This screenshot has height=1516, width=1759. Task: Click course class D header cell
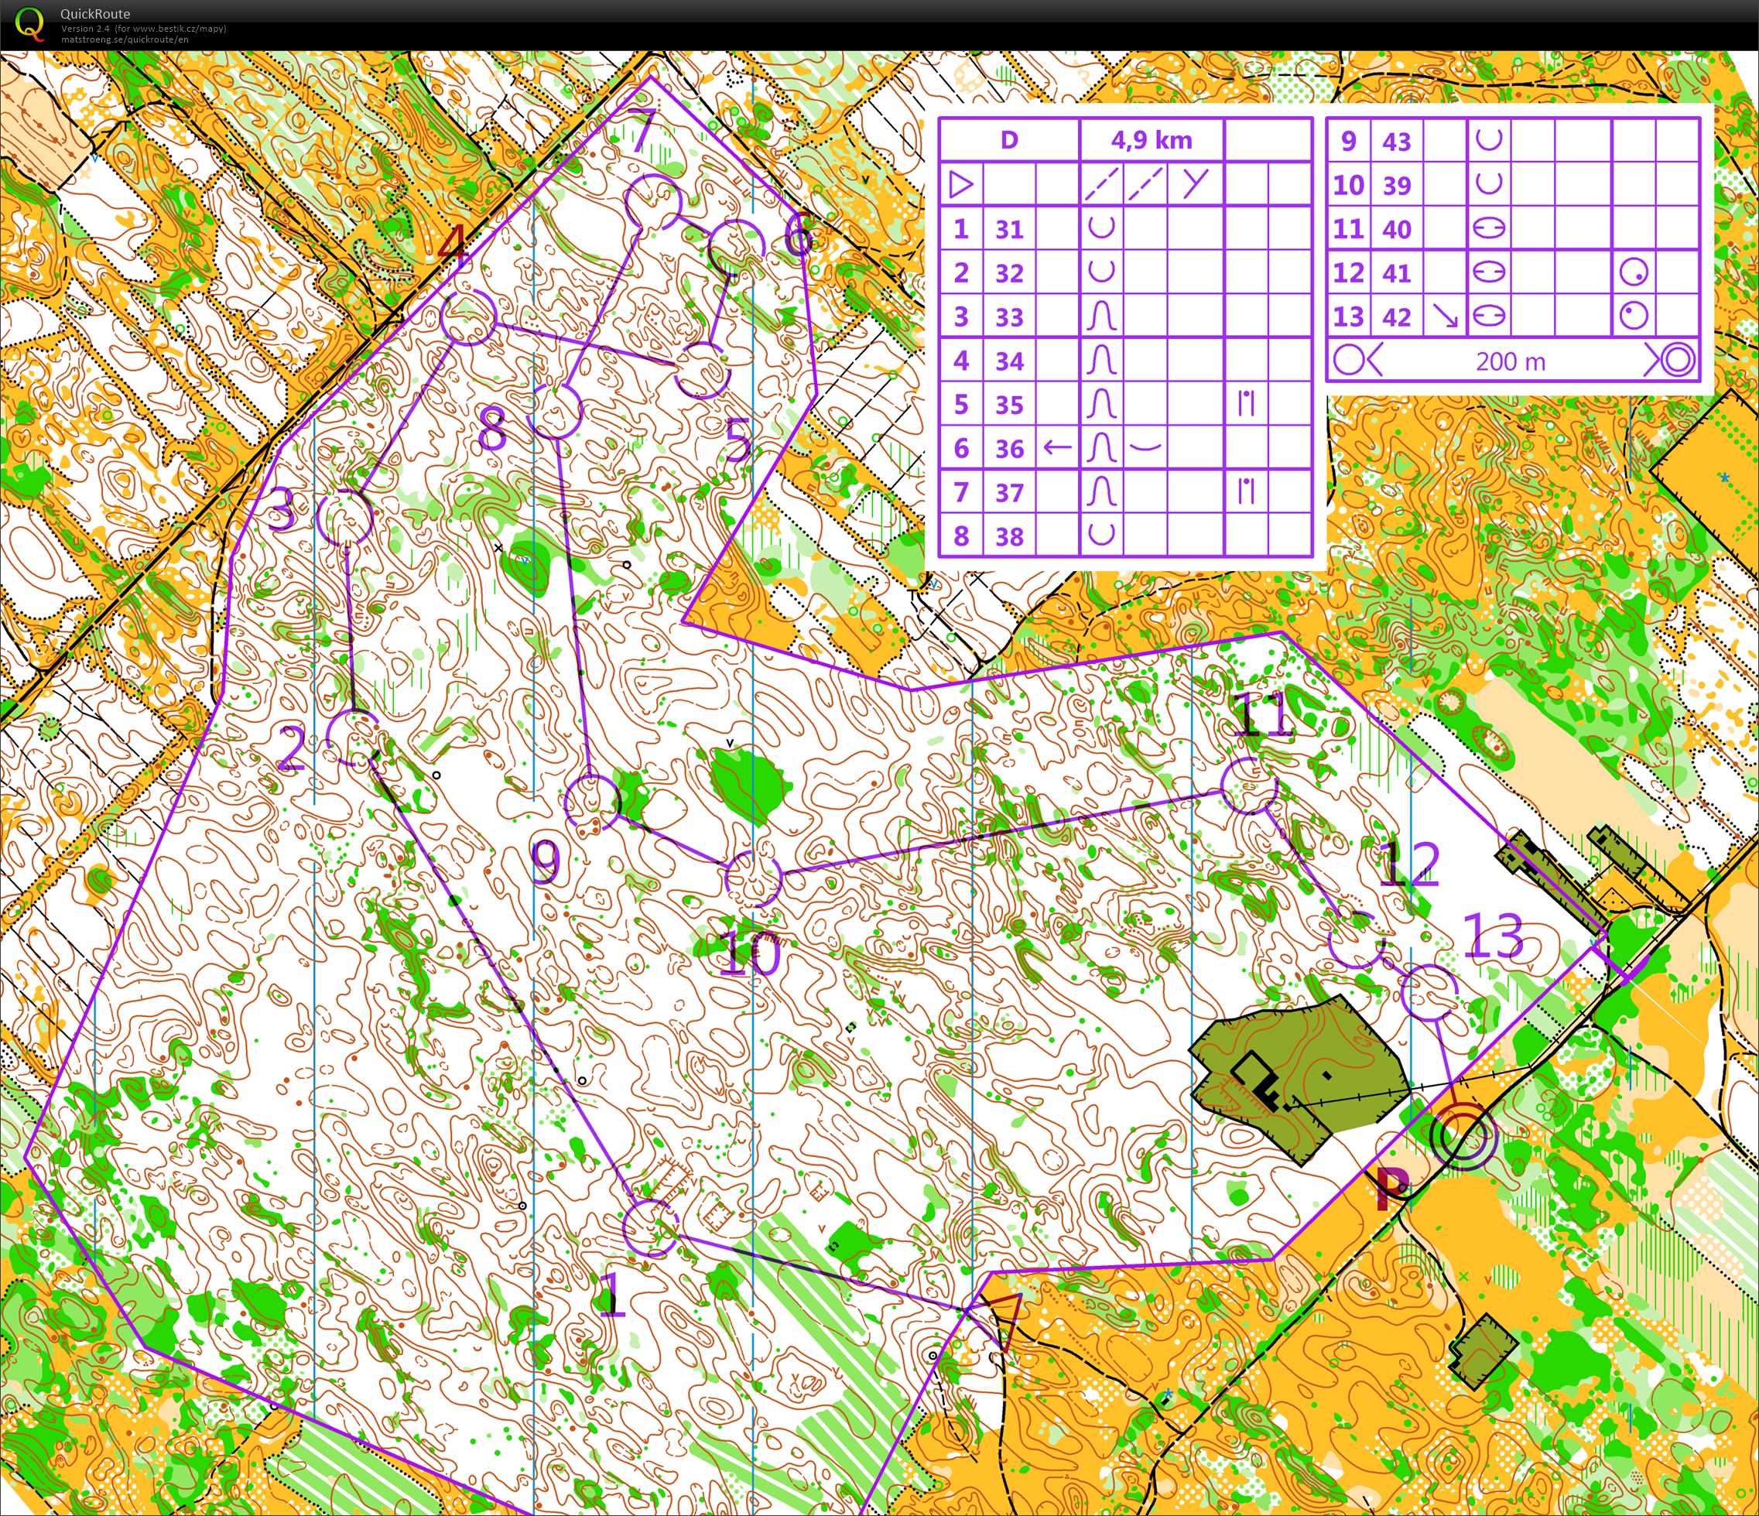pos(1008,140)
